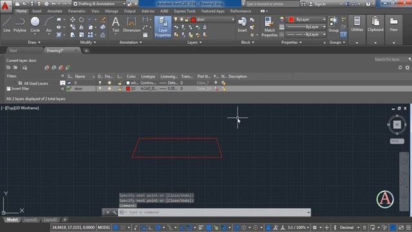The width and height of the screenshot is (412, 232).
Task: Open the Clipboard panel
Action: [x=375, y=24]
